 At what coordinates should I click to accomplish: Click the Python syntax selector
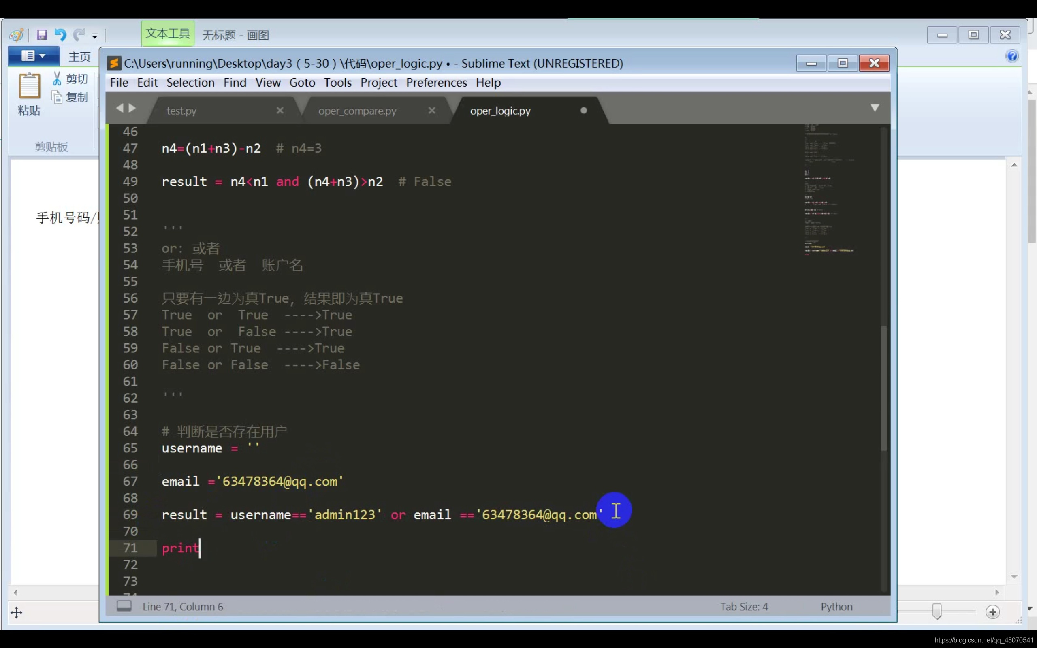(836, 607)
